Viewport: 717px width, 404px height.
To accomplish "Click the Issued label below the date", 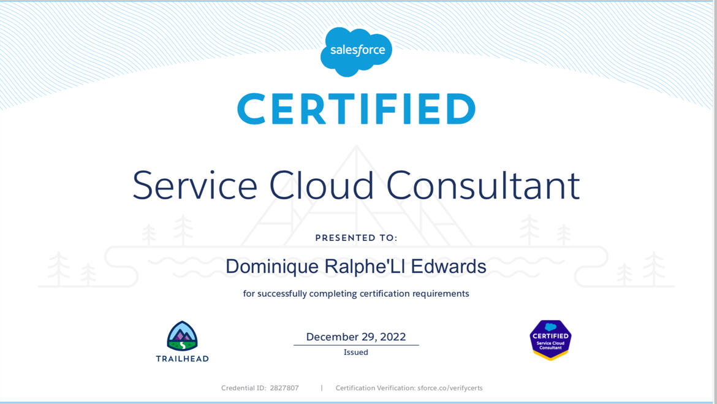I will click(x=356, y=353).
